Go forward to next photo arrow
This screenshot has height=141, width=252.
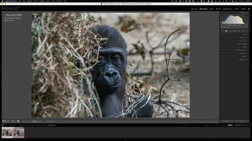15,125
